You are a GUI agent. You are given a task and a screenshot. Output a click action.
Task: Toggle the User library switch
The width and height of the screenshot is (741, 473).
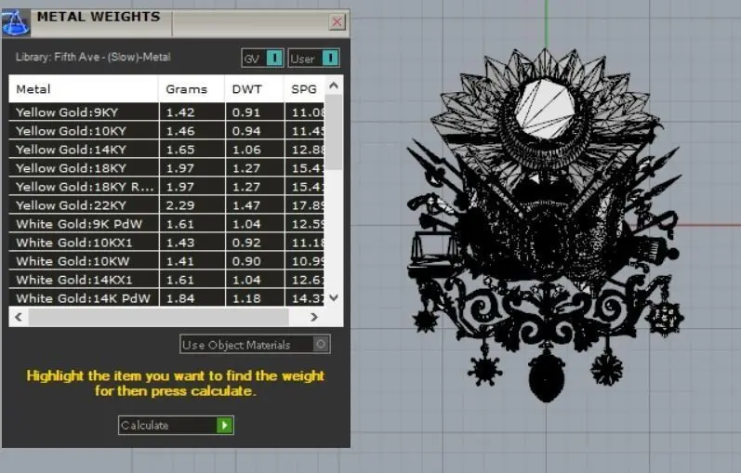coord(313,59)
